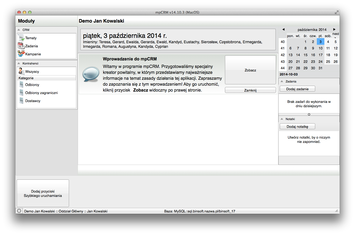Click the 'pon.' weekday header
The image size is (355, 235).
[290, 36]
